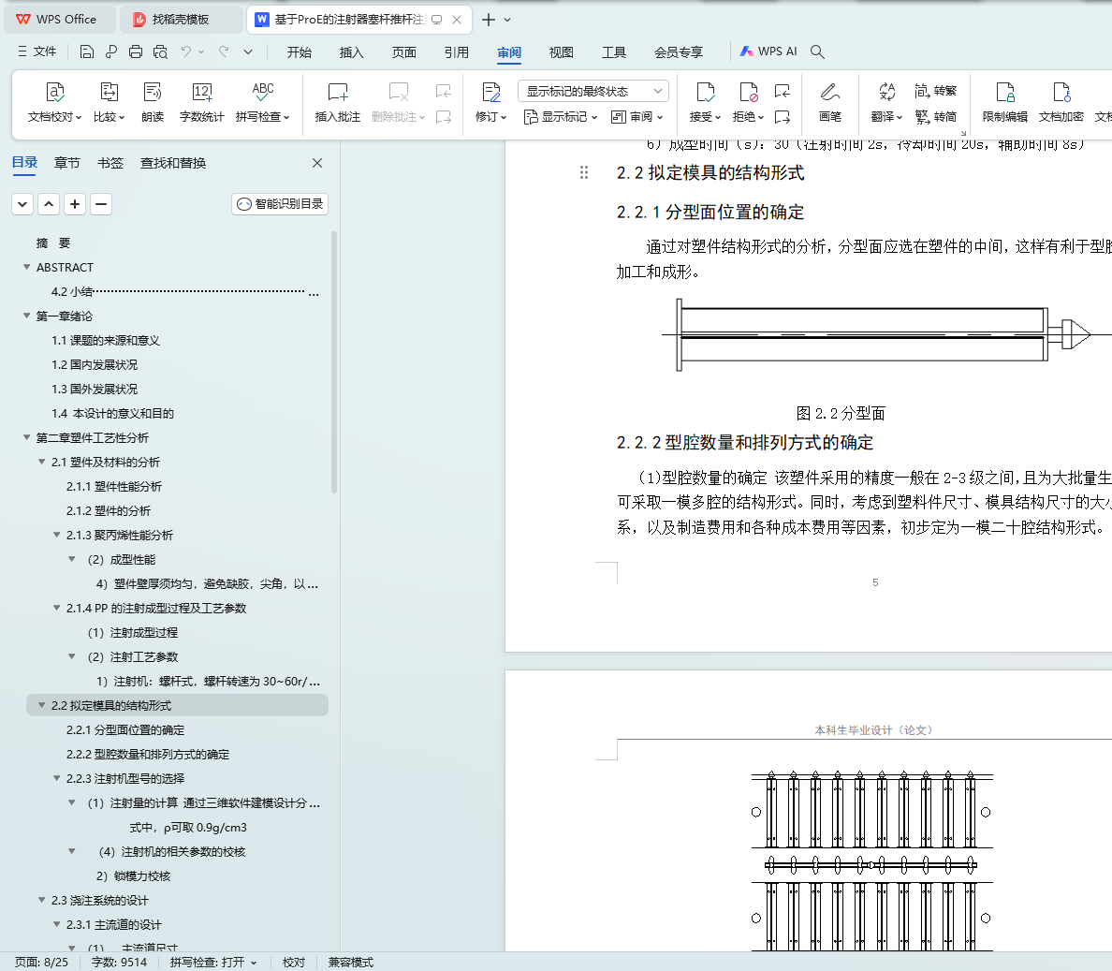Click 校对 in the status bar
The image size is (1112, 971).
click(x=294, y=962)
